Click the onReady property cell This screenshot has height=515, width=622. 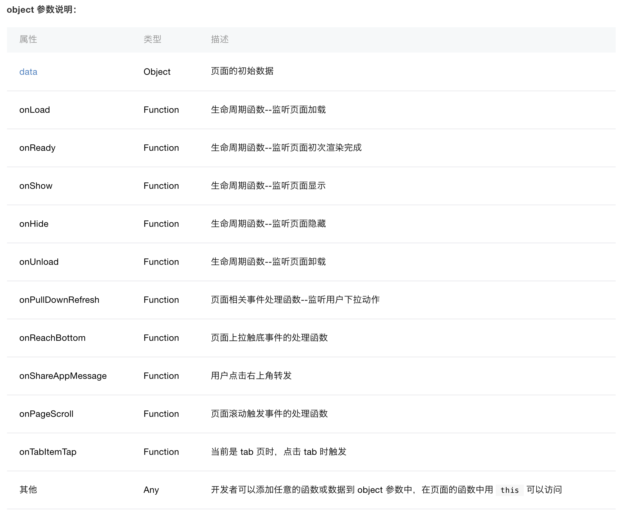coord(37,148)
